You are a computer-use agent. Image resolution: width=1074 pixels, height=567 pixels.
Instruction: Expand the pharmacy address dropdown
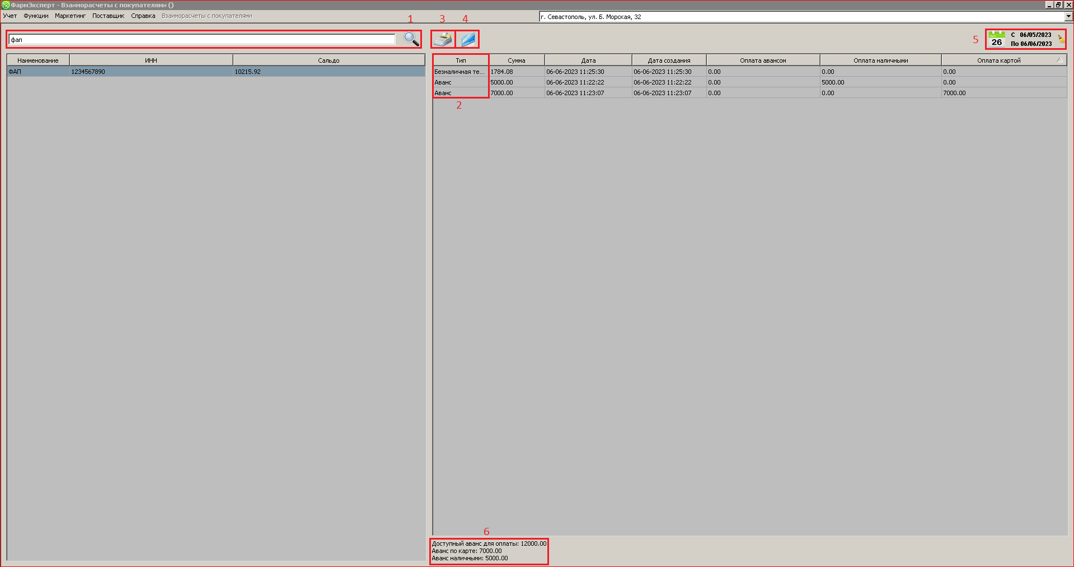(x=1068, y=17)
